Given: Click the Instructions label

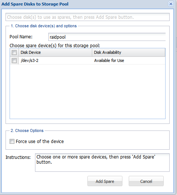Looking at the screenshot, I should coord(18,157).
